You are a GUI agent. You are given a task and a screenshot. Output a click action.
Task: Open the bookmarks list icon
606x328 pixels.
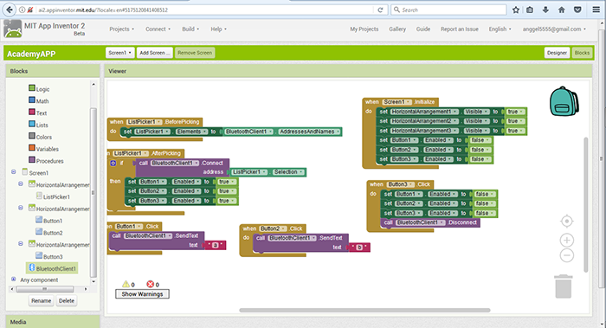tap(530, 10)
